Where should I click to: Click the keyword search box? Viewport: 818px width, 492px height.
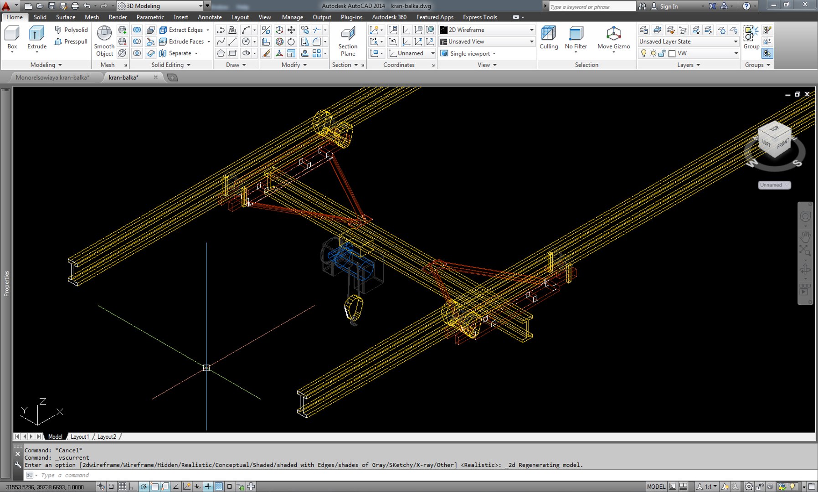coord(592,6)
